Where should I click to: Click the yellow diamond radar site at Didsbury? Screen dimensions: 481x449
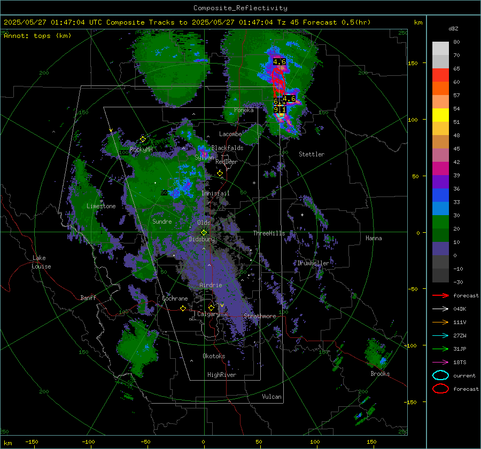point(204,233)
